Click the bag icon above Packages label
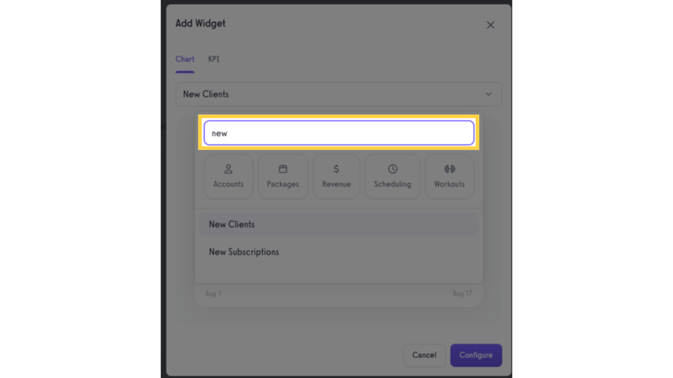Image resolution: width=673 pixels, height=378 pixels. [282, 168]
